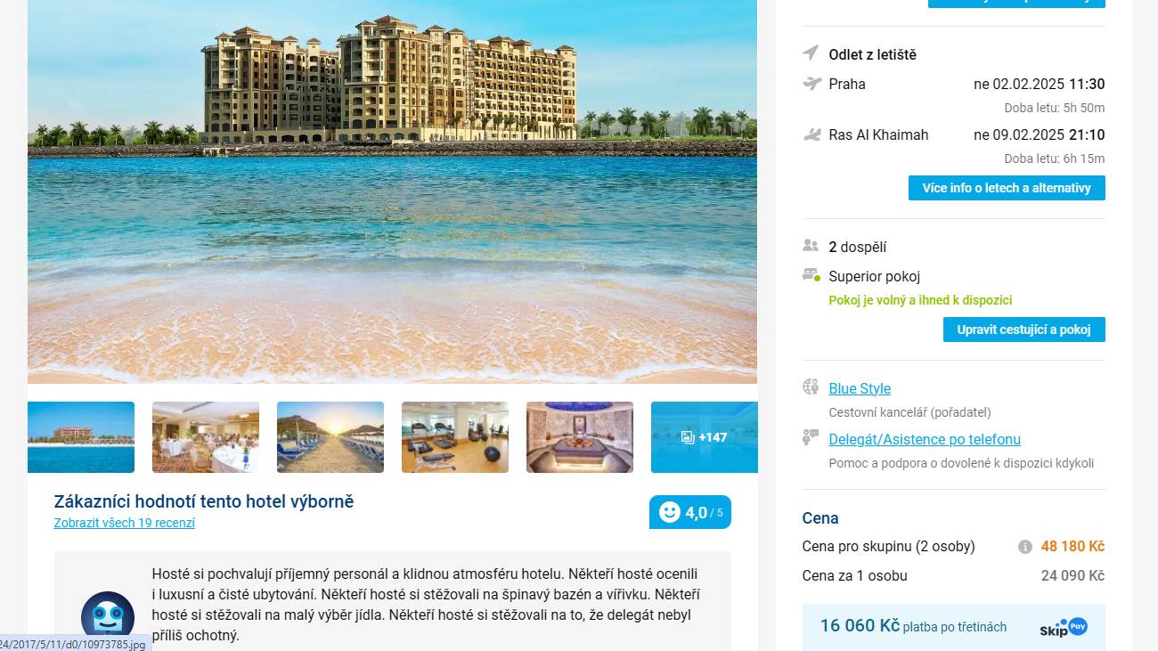This screenshot has height=651, width=1158.
Task: Open the Blue Style tour operator link
Action: point(860,388)
